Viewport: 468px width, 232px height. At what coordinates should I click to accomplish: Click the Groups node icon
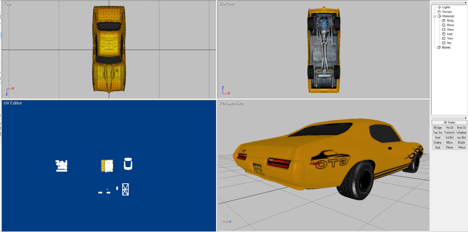439,12
